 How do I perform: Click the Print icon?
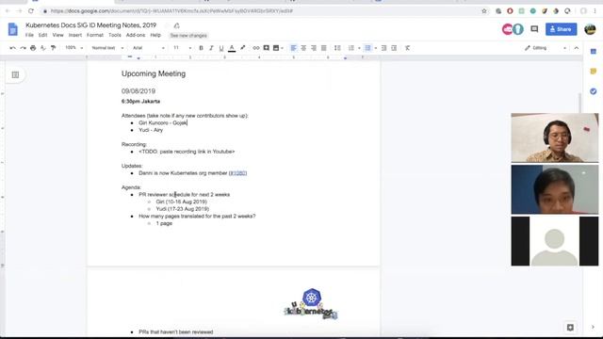coord(33,48)
